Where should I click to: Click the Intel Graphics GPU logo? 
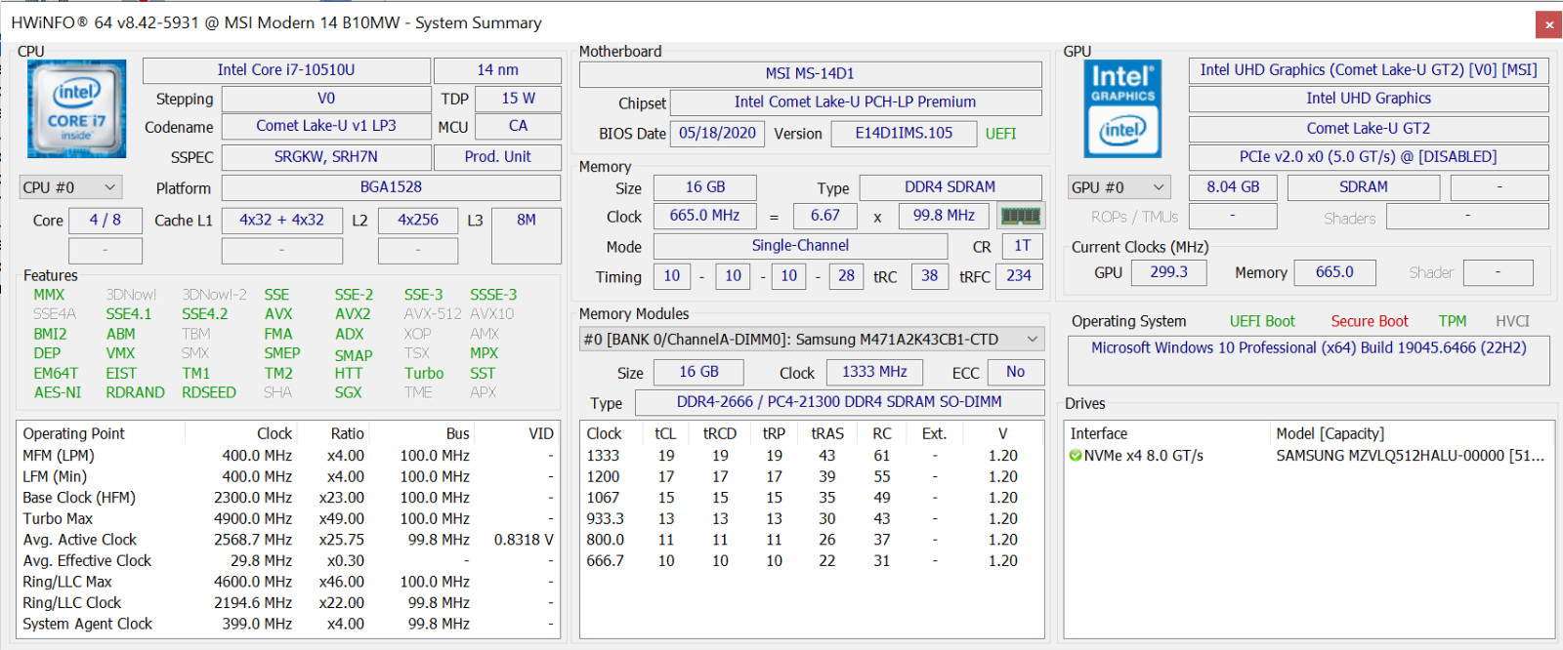[1122, 108]
